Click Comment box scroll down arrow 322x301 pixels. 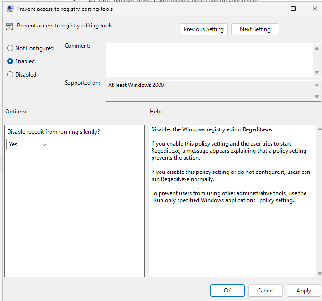(317, 72)
